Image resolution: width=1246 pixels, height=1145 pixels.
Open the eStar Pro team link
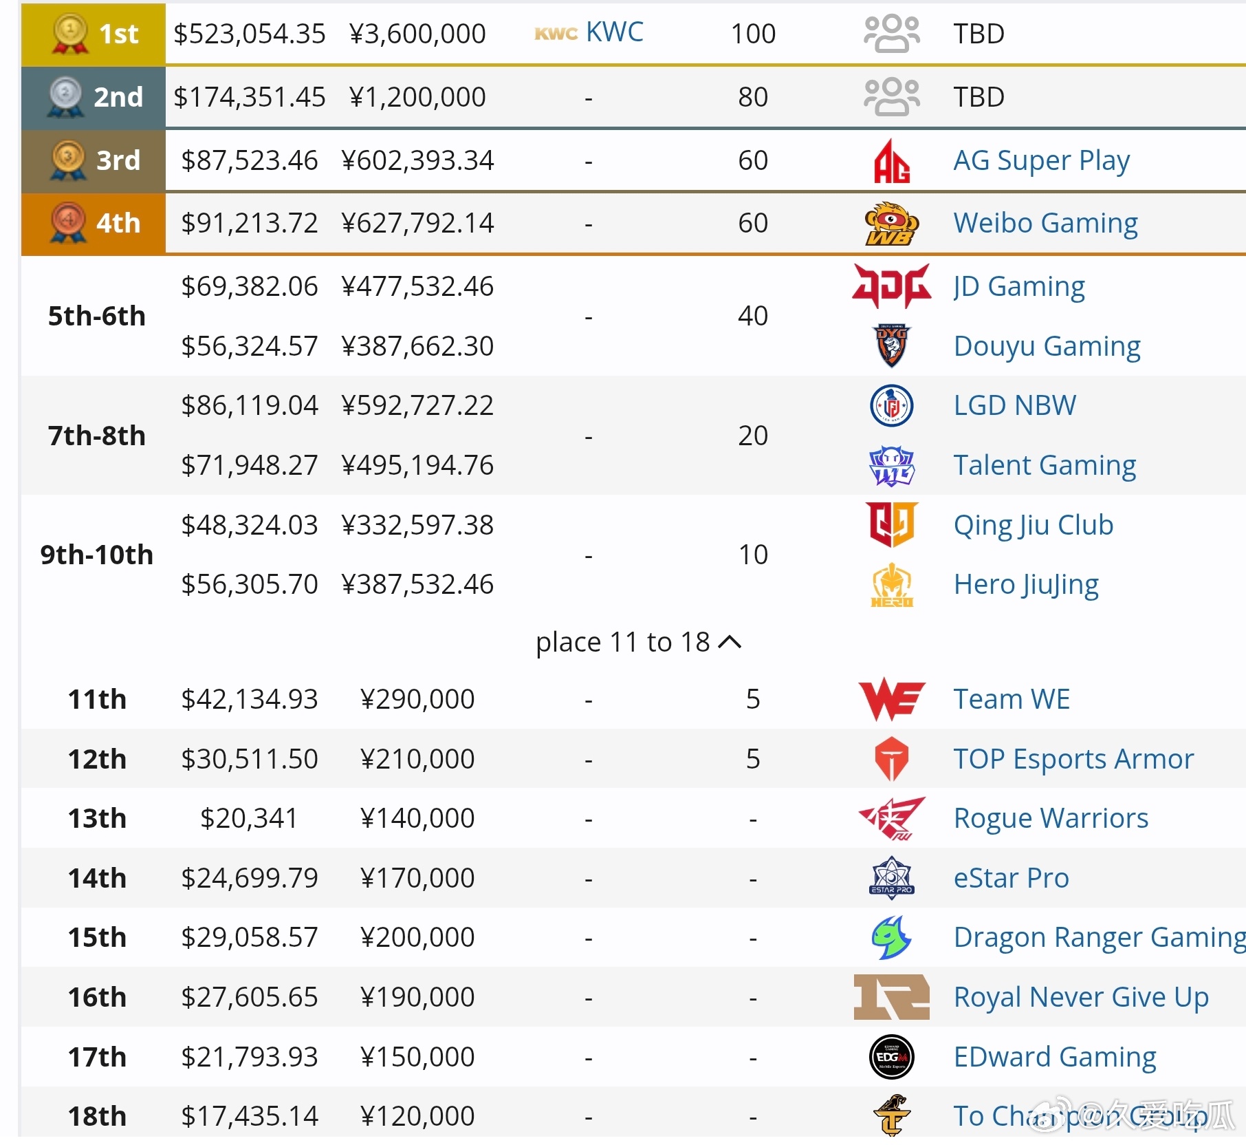point(1012,878)
